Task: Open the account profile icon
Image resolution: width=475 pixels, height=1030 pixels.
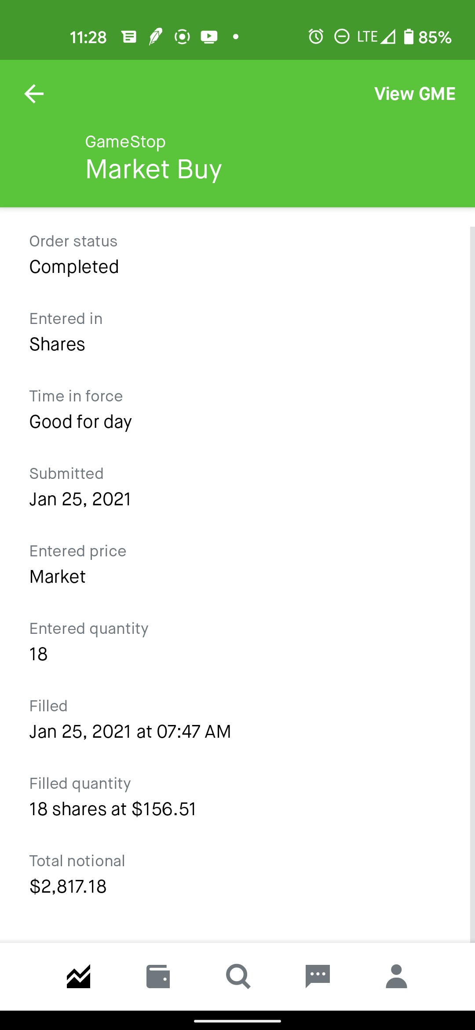Action: 396,976
